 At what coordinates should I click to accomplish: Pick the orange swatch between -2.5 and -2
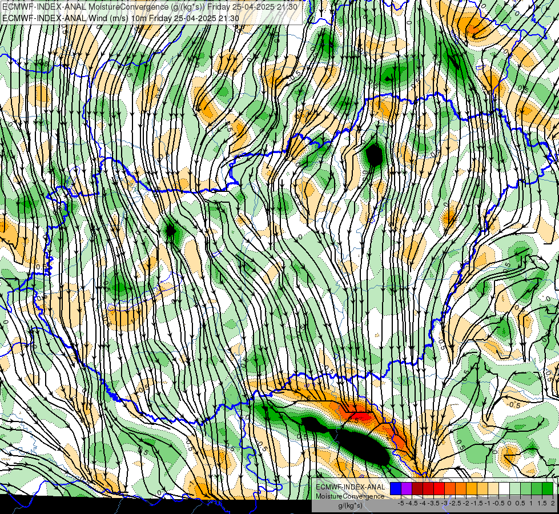point(461,489)
